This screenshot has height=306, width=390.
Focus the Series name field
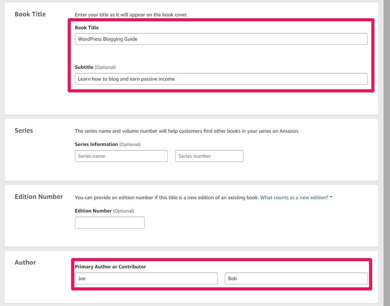121,156
